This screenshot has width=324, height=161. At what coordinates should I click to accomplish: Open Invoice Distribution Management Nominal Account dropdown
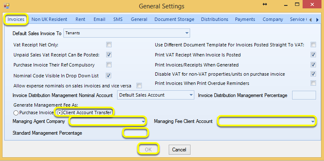point(155,95)
